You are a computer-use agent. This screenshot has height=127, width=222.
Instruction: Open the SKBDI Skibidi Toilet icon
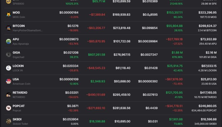tap(8, 121)
